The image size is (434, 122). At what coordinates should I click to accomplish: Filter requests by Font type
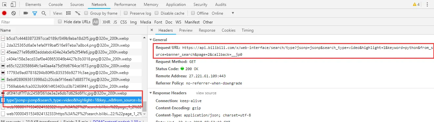158,22
